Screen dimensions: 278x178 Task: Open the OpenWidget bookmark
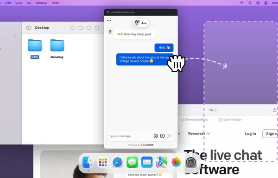pos(230,120)
